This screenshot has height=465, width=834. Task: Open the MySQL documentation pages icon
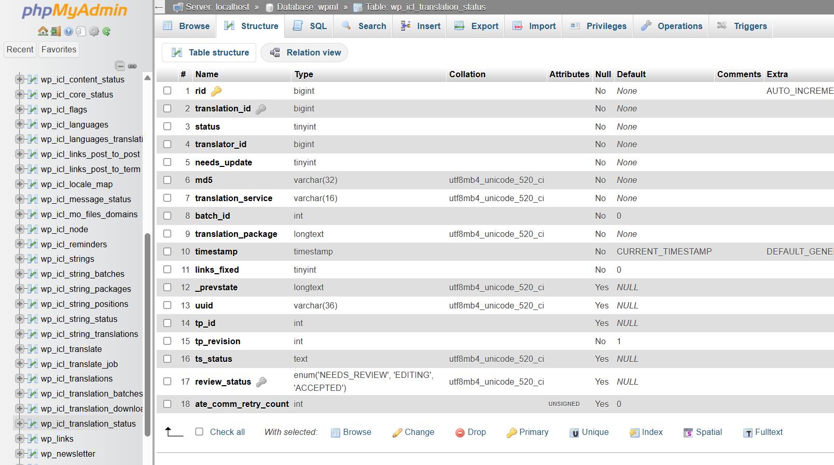click(80, 31)
